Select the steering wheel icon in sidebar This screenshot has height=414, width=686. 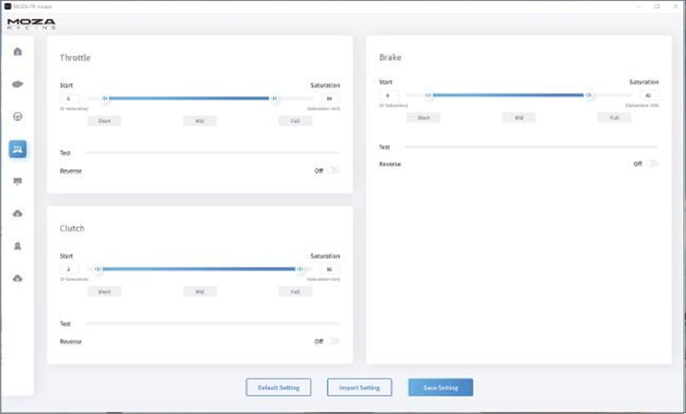tap(18, 117)
